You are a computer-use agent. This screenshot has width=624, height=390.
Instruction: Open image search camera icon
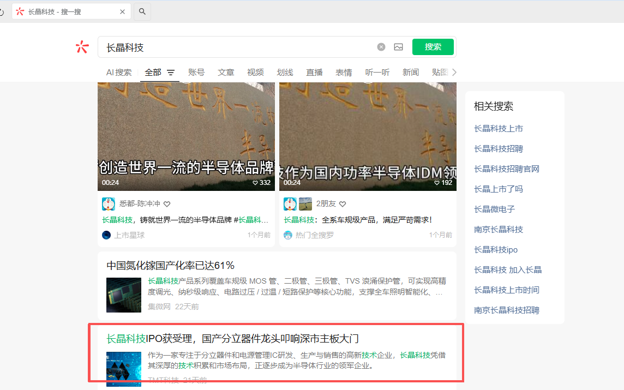398,47
